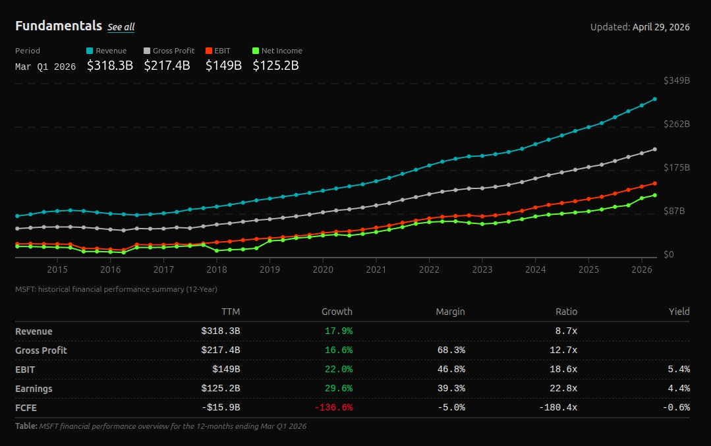Click the last Gross Profit data point

coord(655,149)
